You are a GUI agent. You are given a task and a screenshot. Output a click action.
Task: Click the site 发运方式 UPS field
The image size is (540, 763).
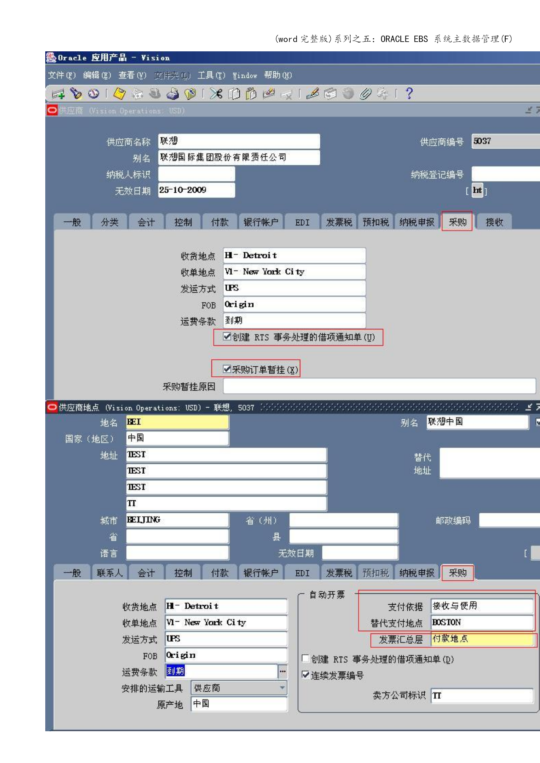click(226, 639)
